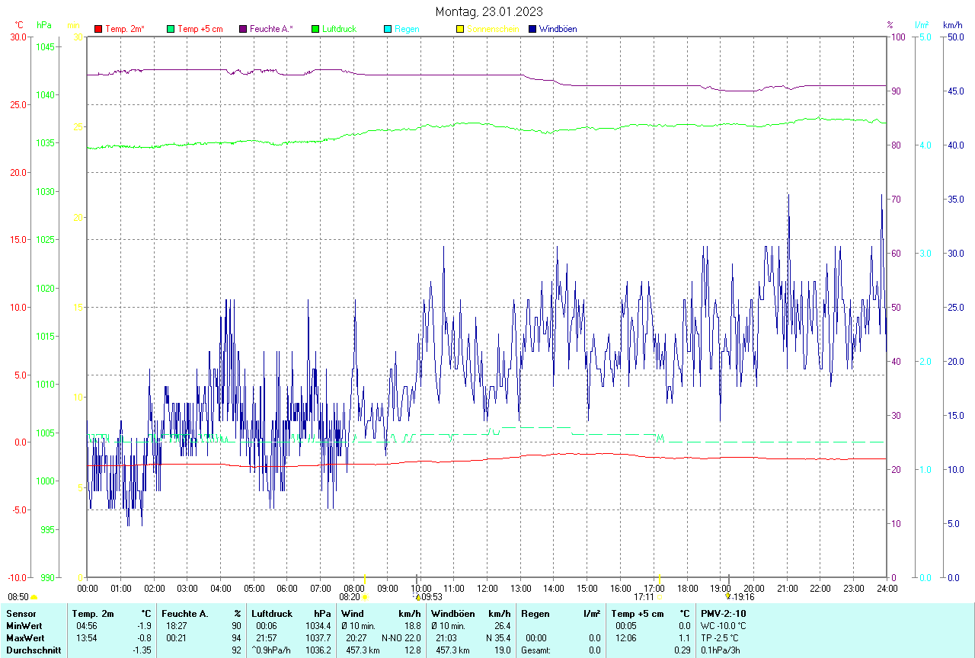Image resolution: width=975 pixels, height=658 pixels.
Task: Select the 'Luftdruck' legend label
Action: tap(340, 29)
